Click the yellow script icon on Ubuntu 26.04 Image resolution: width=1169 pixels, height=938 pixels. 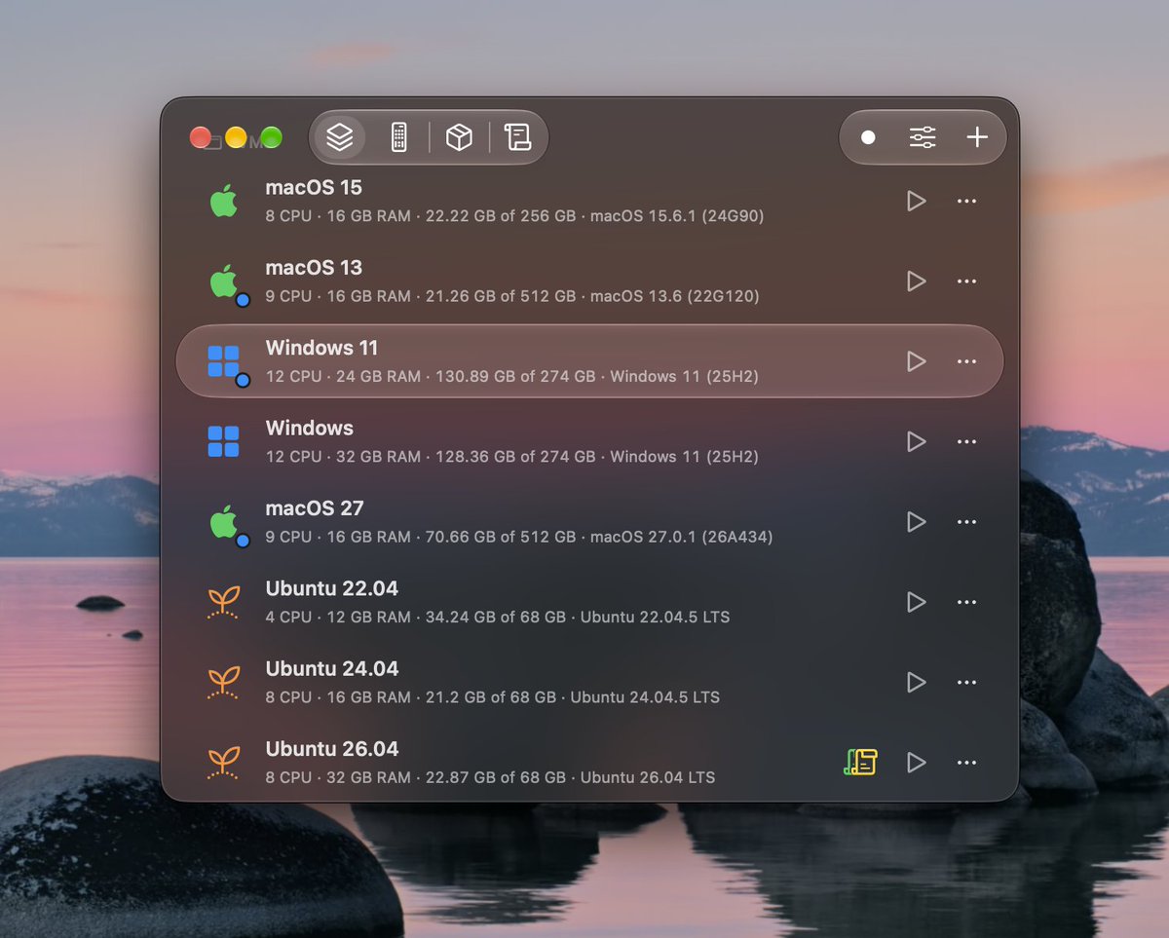pyautogui.click(x=860, y=762)
